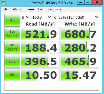Image resolution: width=104 pixels, height=94 pixels.
Task: Open the Language menu
Action: coord(54,9)
